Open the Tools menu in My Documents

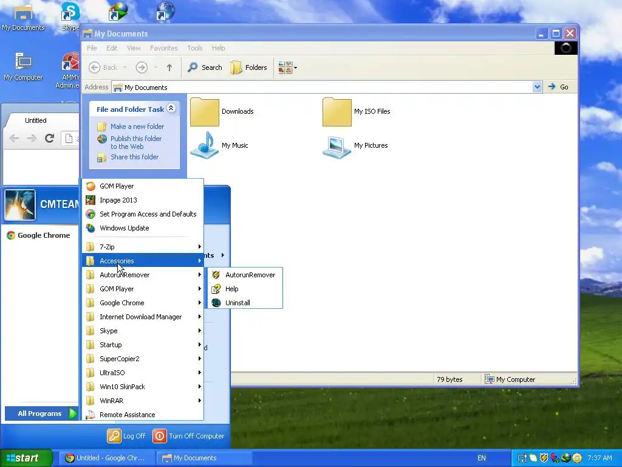click(195, 48)
